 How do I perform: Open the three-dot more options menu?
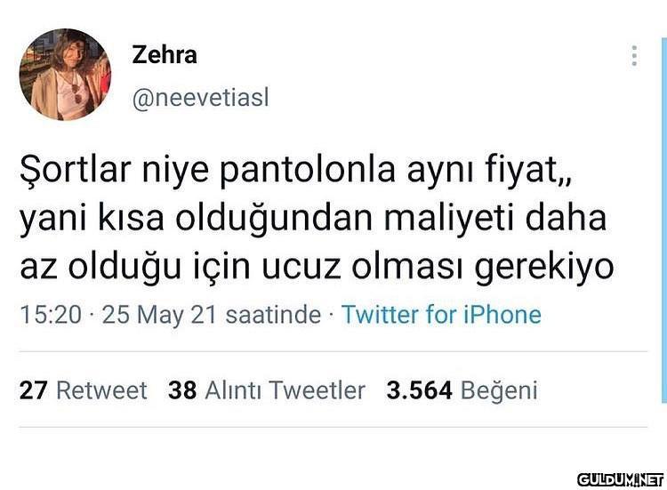634,56
